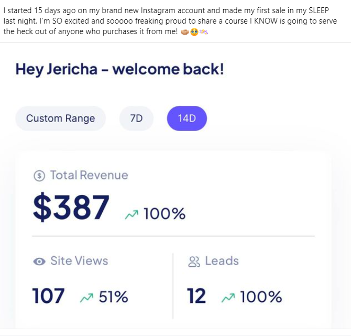Click the sparkling stars emoji
Viewport: 351px width, 336px height.
[x=204, y=32]
